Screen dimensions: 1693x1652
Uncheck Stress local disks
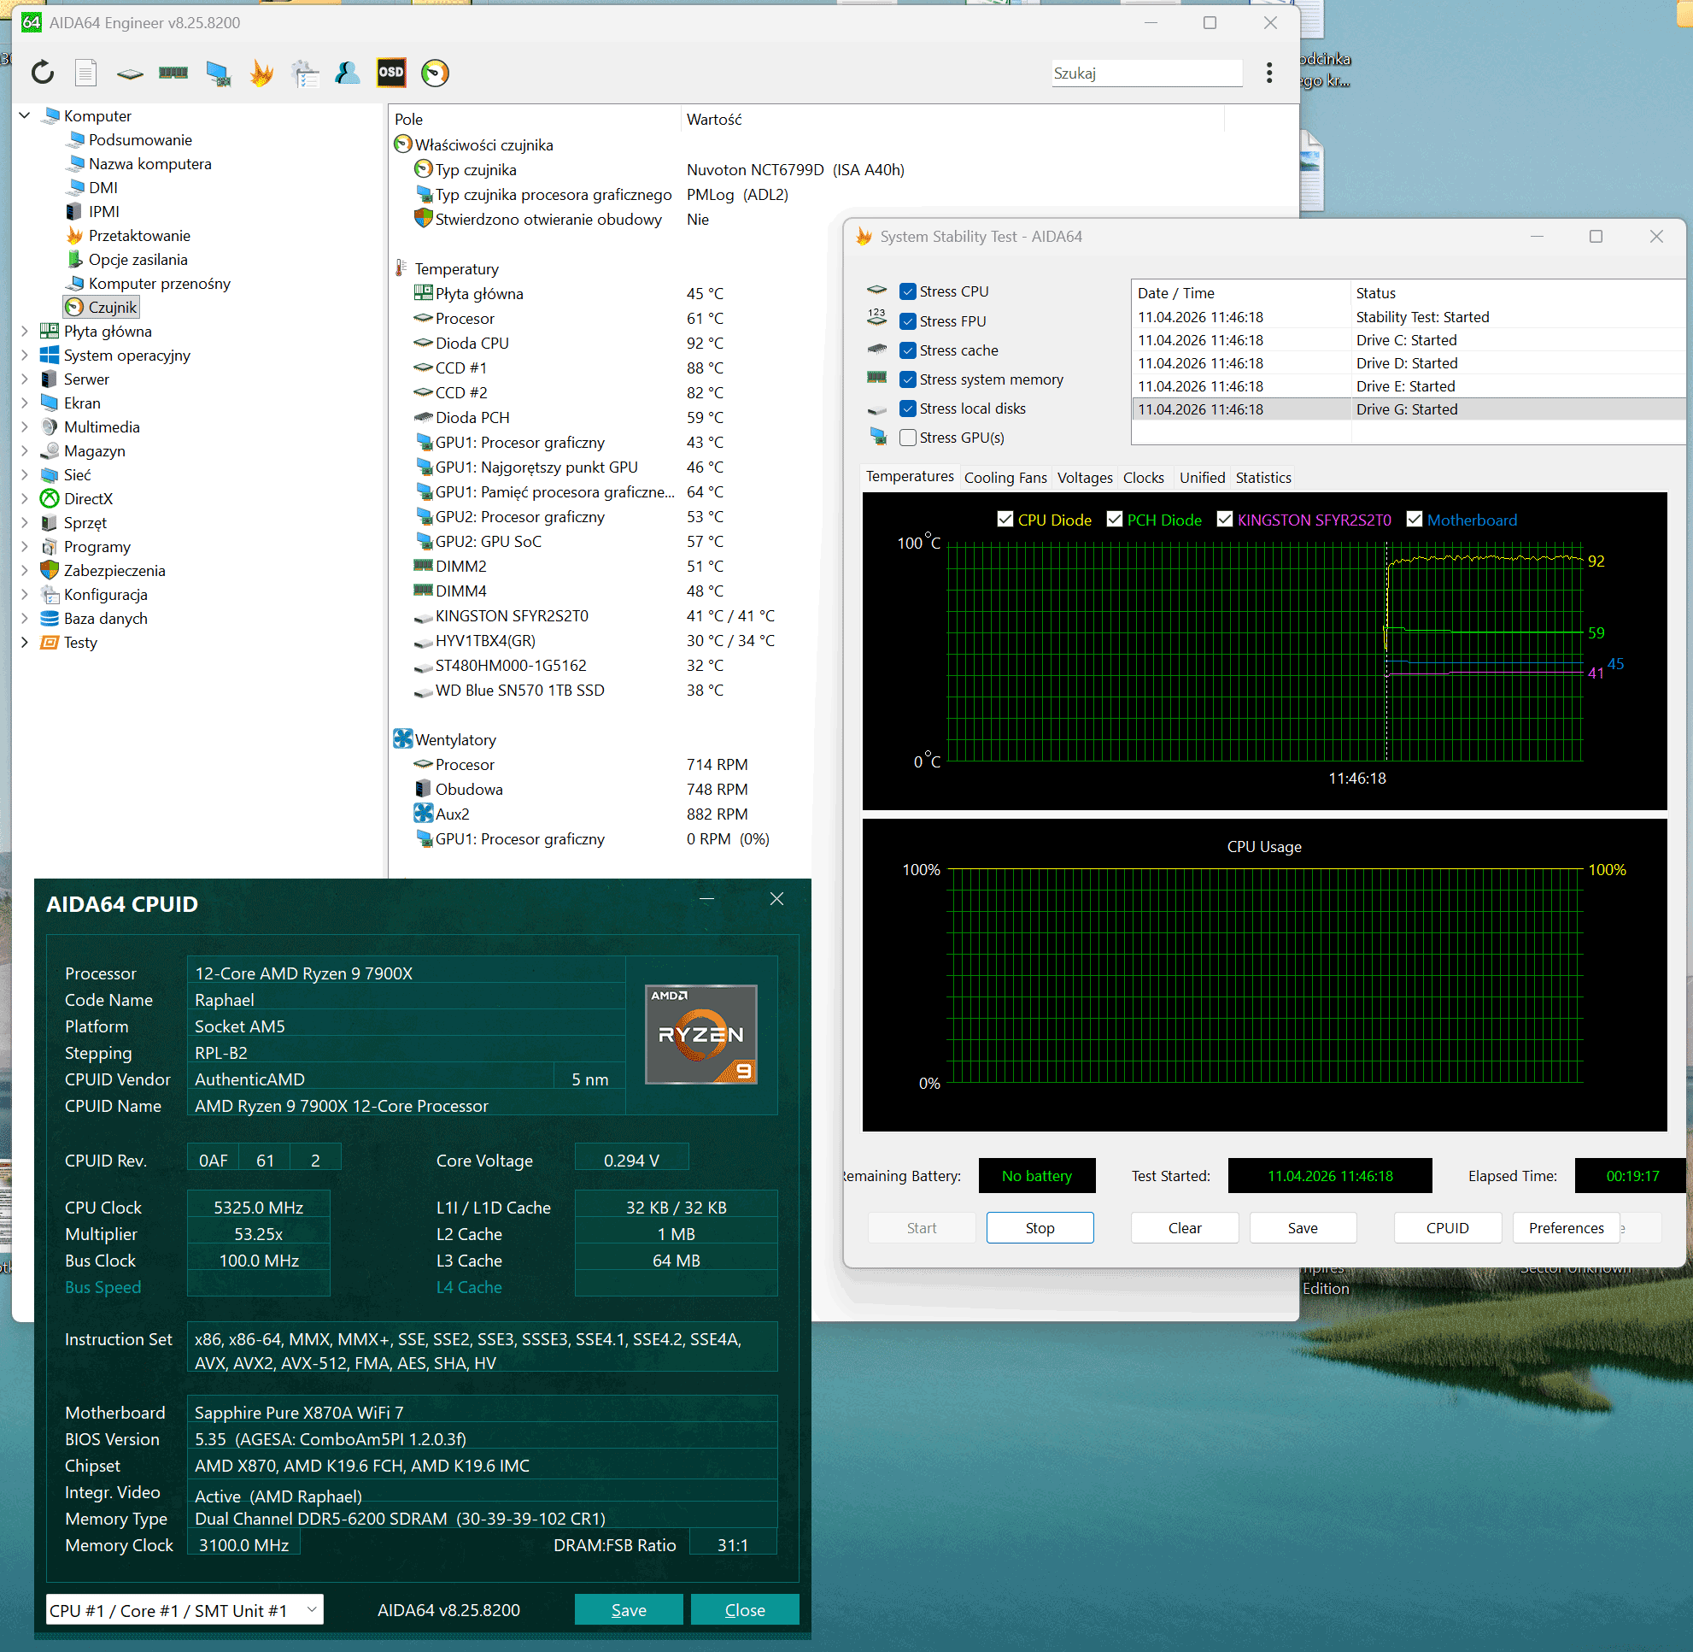pos(908,409)
